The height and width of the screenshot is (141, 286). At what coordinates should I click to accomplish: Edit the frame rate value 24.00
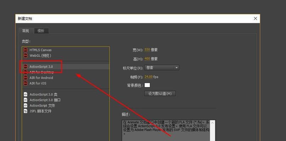point(148,77)
